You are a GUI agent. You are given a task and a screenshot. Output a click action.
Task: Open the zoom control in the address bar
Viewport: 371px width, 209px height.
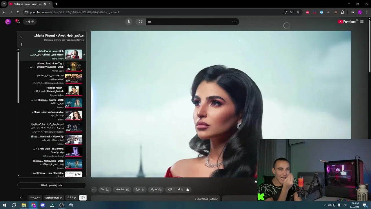point(292,12)
